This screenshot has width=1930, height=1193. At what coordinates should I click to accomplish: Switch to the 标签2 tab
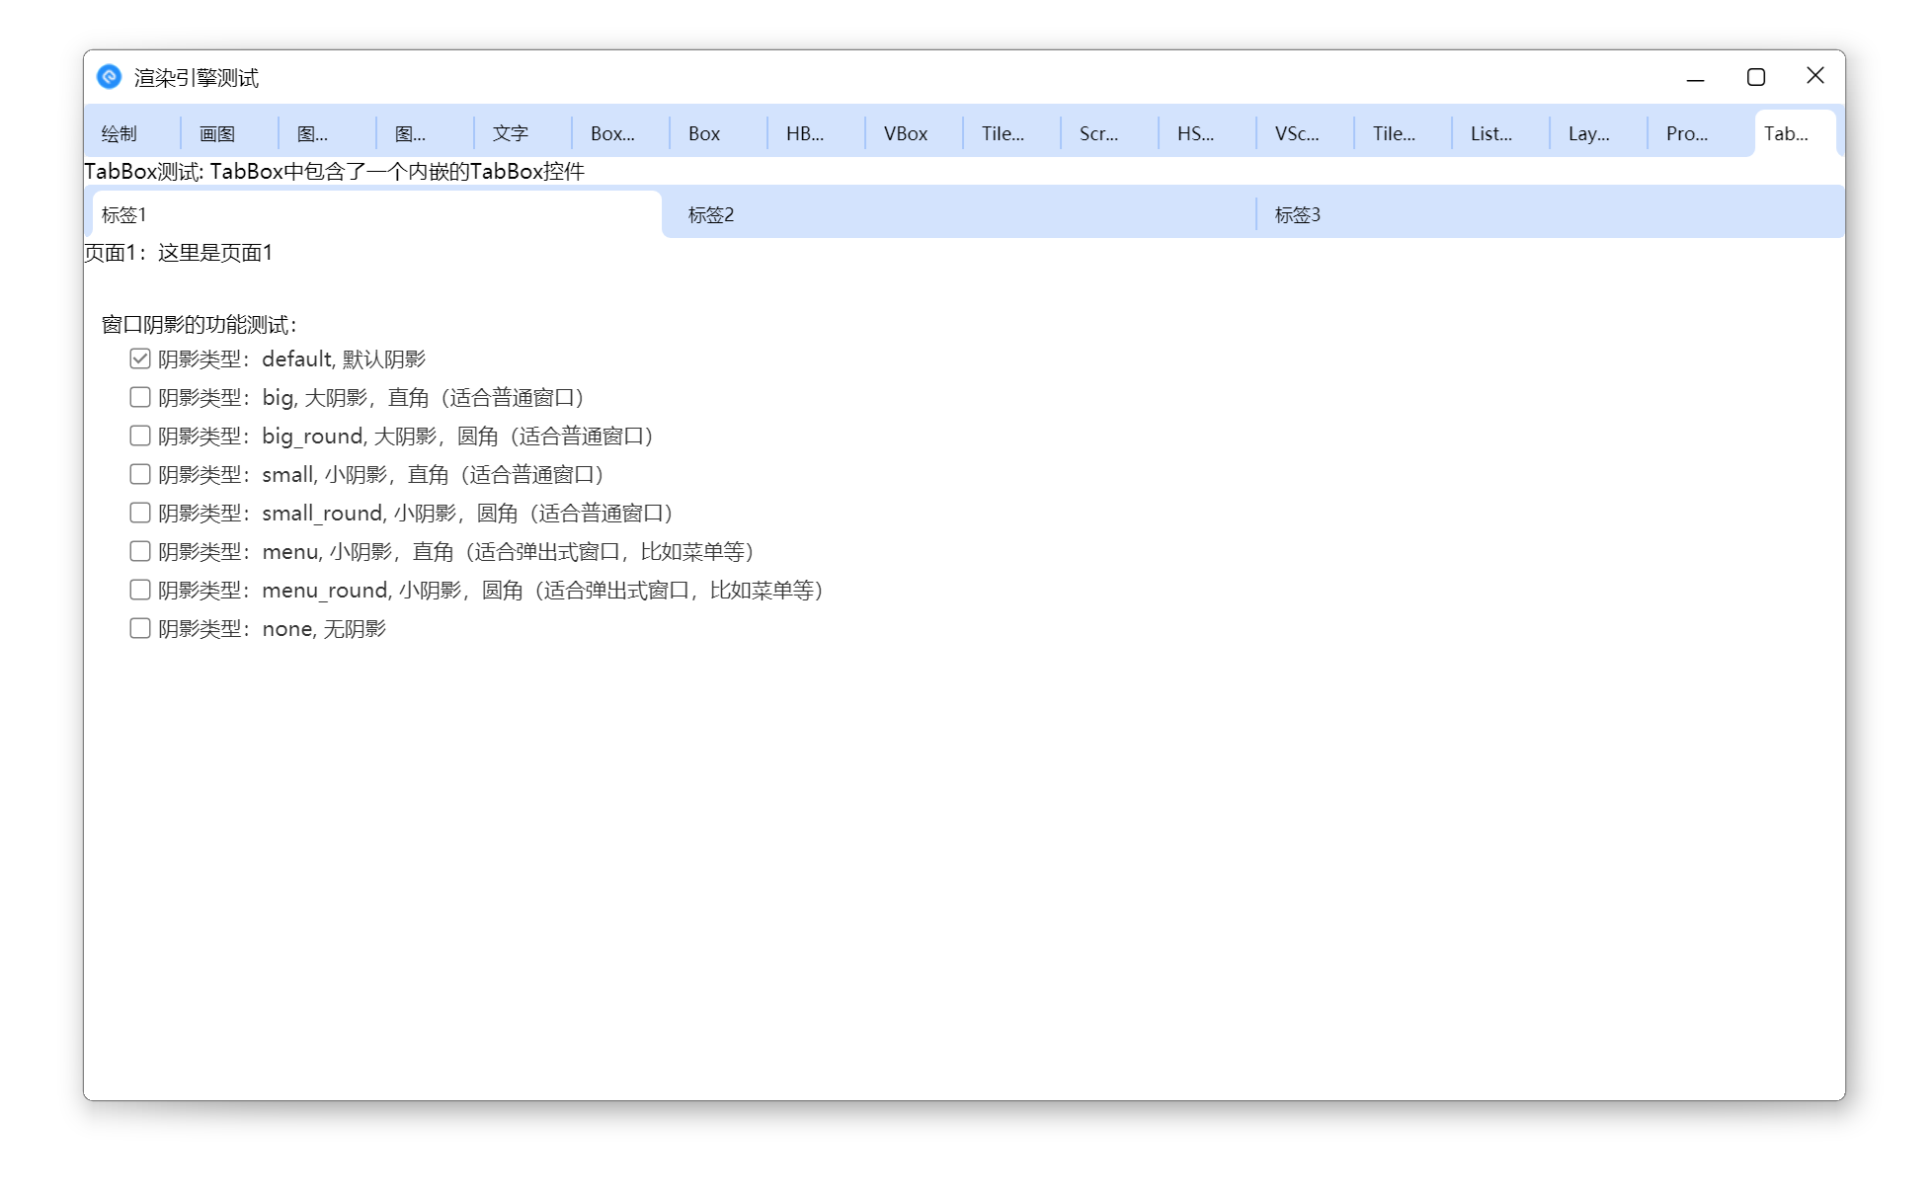tap(710, 214)
